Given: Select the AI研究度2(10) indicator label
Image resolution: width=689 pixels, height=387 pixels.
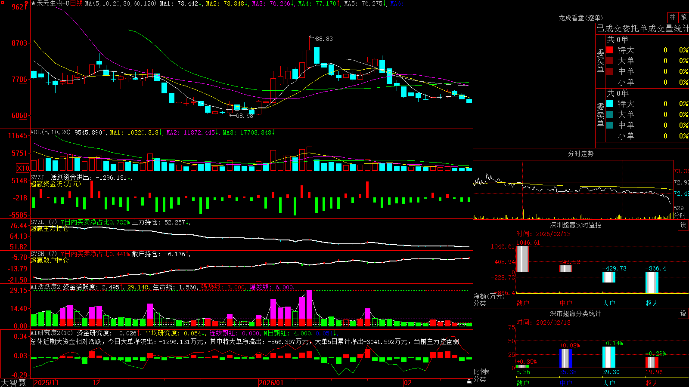Looking at the screenshot, I should click(52, 333).
